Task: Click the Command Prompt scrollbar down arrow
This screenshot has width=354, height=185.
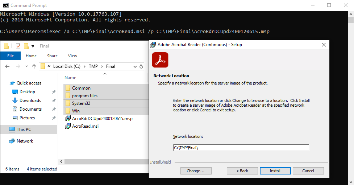Action: [x=351, y=182]
